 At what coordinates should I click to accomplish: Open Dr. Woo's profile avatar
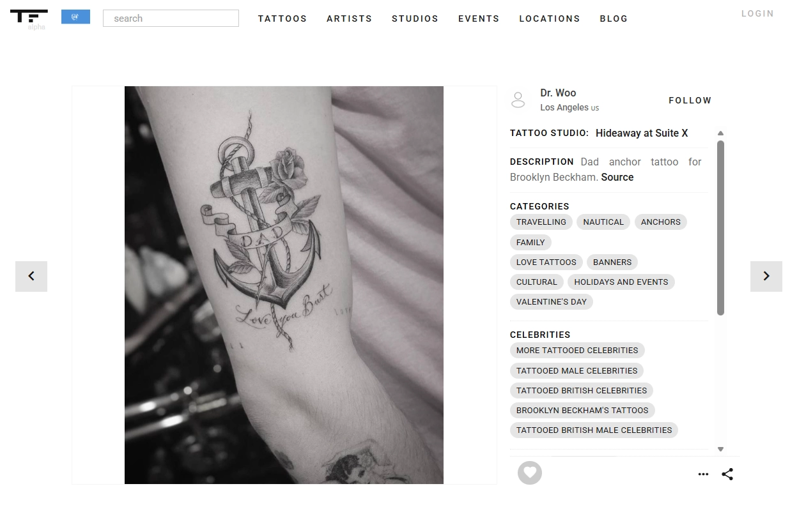pos(518,100)
